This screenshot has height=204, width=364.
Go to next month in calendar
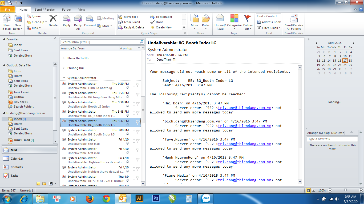[353, 43]
